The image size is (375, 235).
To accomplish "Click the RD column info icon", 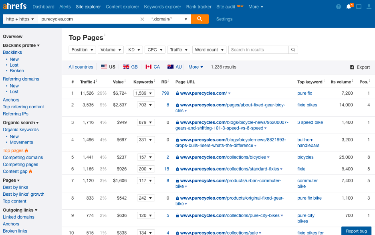I will (x=169, y=81).
